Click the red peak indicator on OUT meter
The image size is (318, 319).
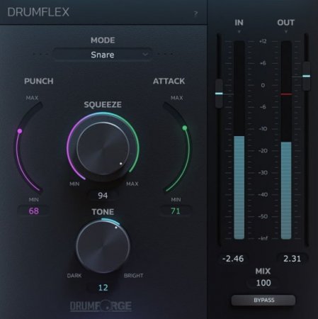click(286, 94)
